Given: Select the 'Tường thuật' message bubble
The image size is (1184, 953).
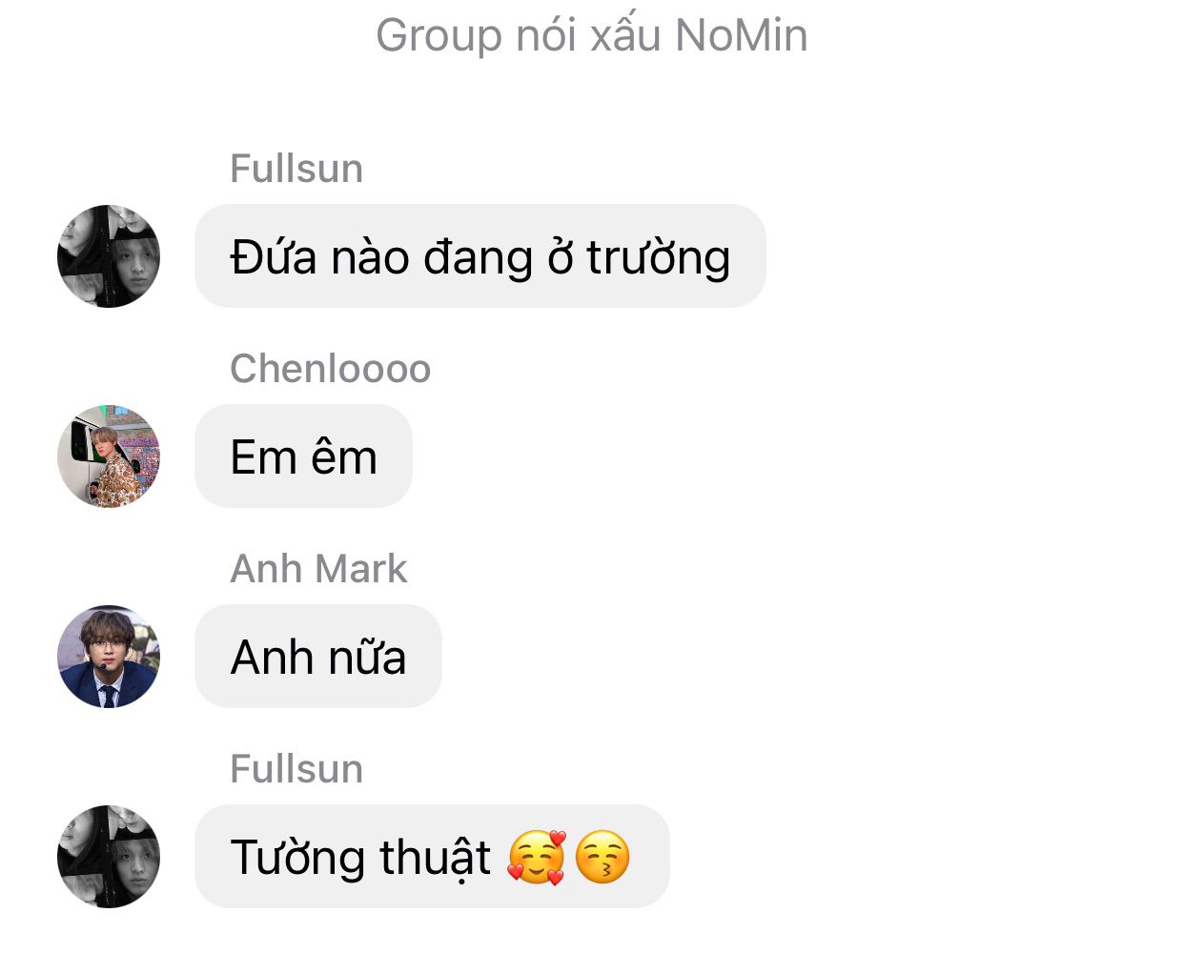Looking at the screenshot, I should click(432, 857).
